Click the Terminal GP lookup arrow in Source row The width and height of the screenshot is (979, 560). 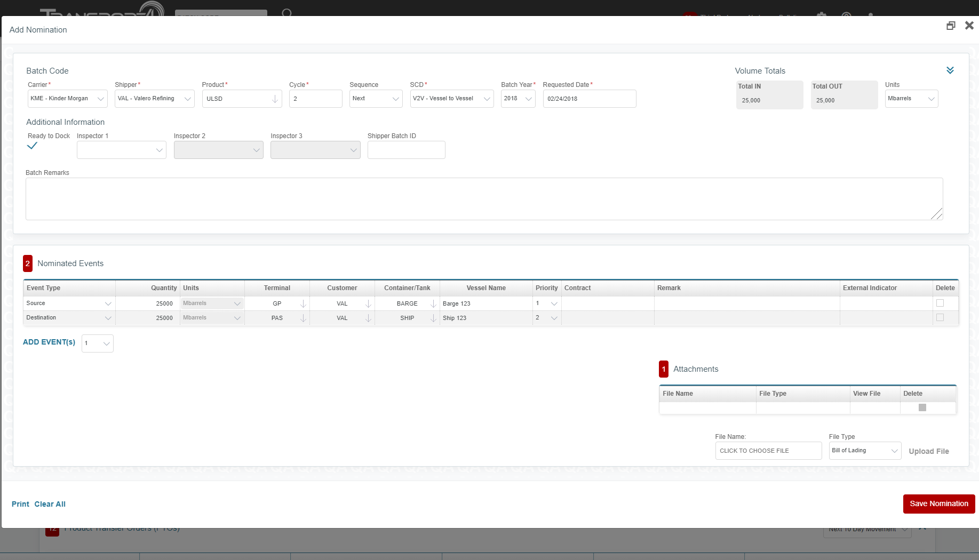pos(303,303)
